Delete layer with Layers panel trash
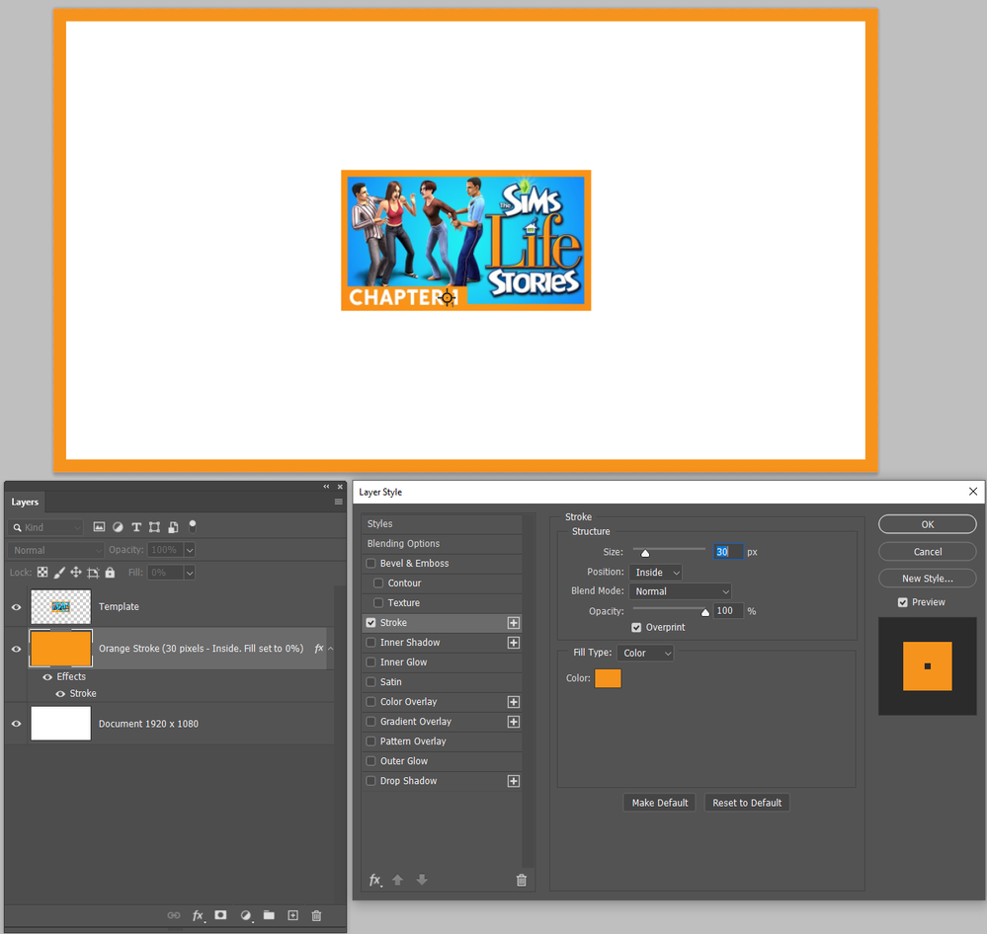Image resolution: width=987 pixels, height=934 pixels. tap(316, 915)
